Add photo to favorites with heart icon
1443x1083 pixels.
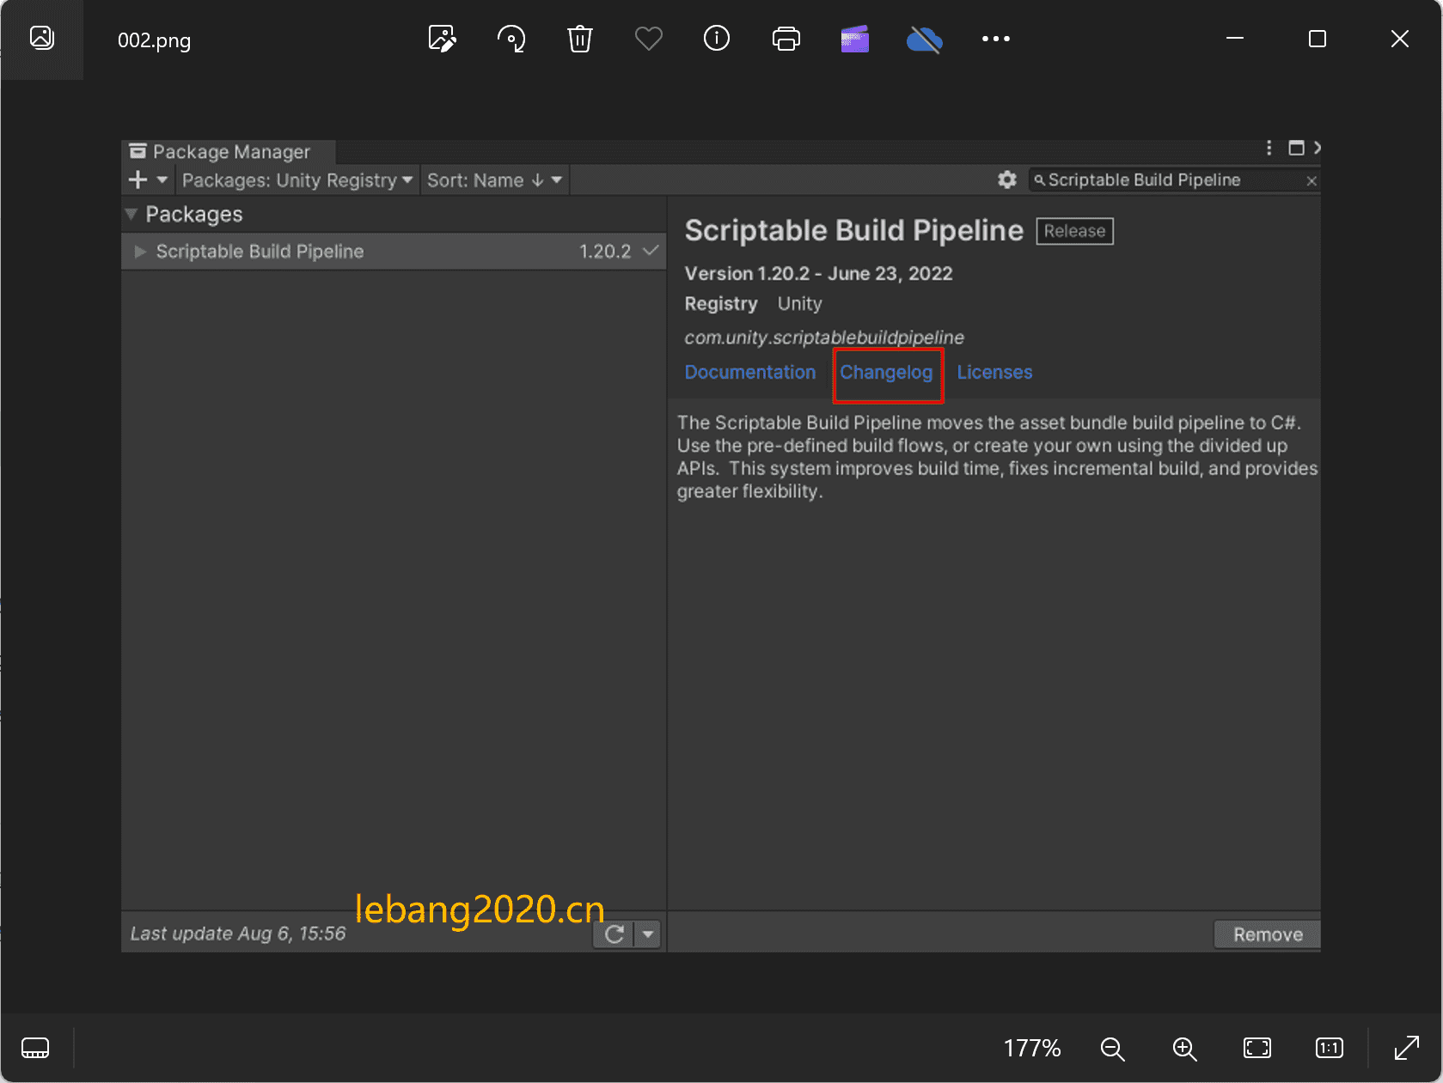click(649, 39)
